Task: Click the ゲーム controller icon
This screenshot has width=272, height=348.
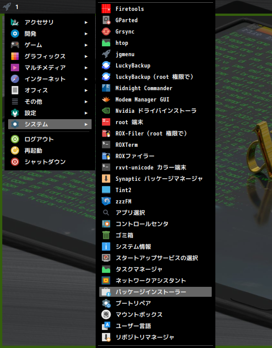Action: point(15,45)
